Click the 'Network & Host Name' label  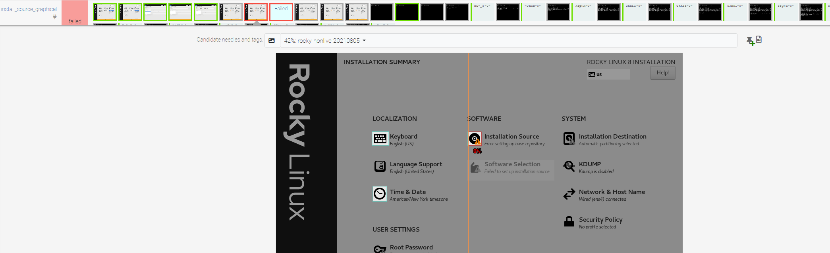[612, 192]
